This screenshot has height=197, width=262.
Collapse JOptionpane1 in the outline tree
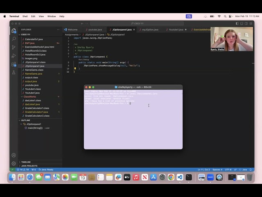(x=21, y=124)
